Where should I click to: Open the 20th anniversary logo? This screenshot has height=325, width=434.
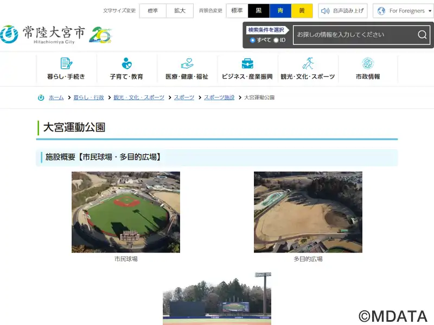click(100, 35)
